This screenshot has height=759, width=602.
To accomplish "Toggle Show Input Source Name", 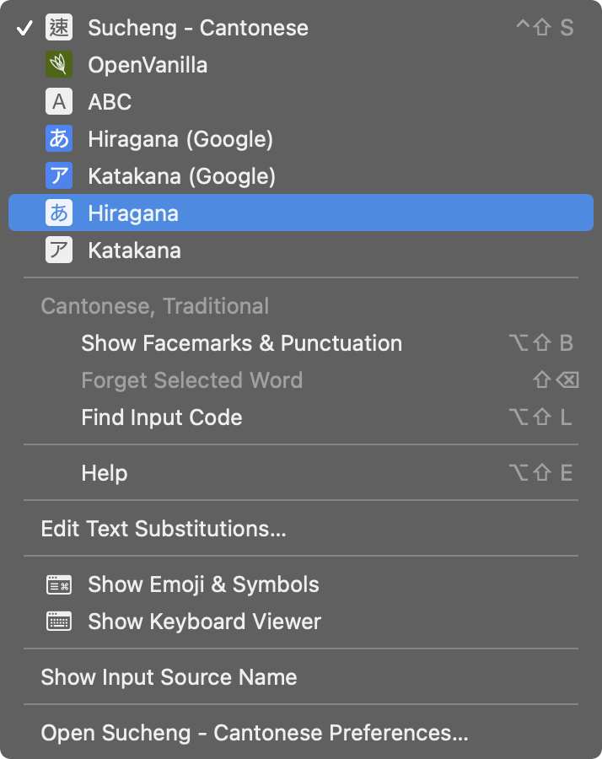I will coord(169,677).
